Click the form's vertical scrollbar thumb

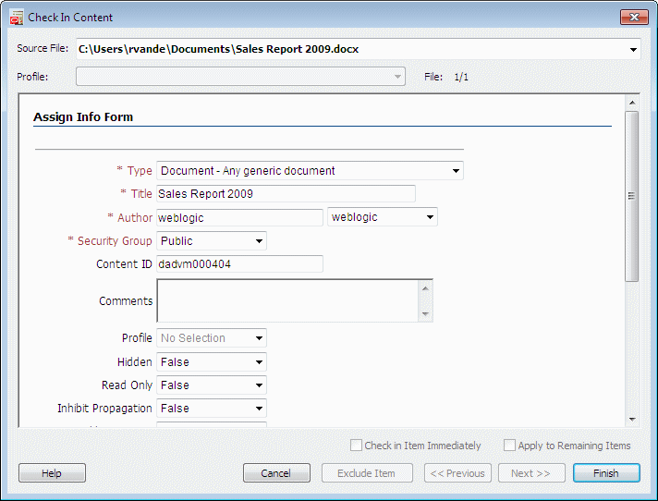point(632,196)
